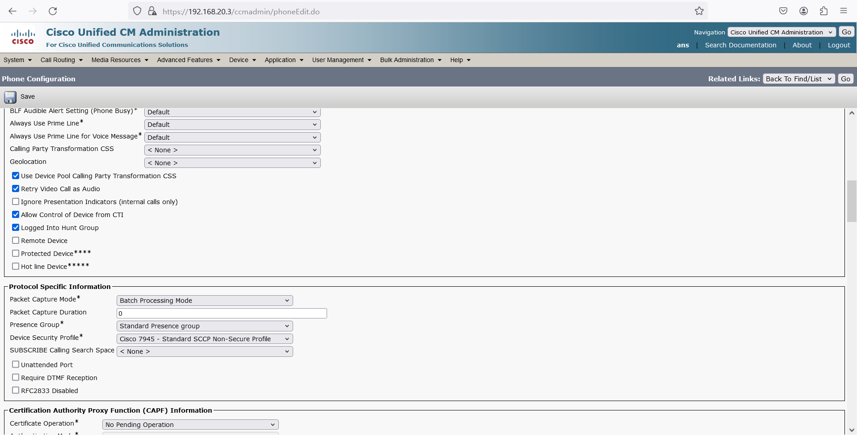Image resolution: width=857 pixels, height=435 pixels.
Task: Click the Cisco logo
Action: coord(23,37)
